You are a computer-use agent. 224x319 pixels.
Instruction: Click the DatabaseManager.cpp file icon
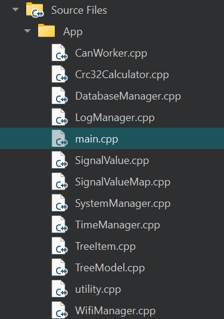pos(60,95)
